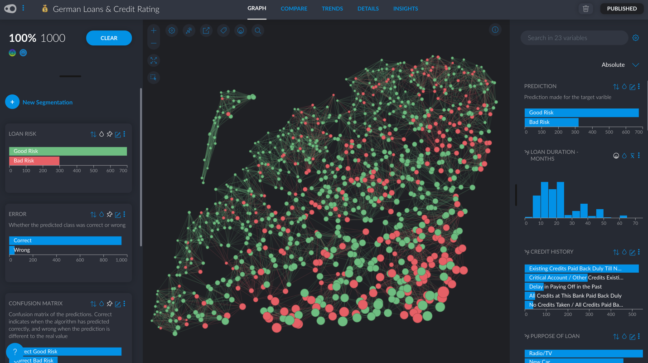Click the Clear button
Screen dimensions: 648x363
109,38
